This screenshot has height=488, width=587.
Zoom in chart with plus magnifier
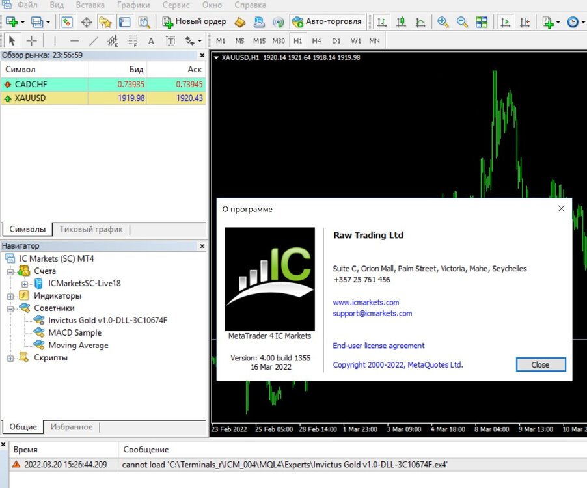pyautogui.click(x=443, y=22)
